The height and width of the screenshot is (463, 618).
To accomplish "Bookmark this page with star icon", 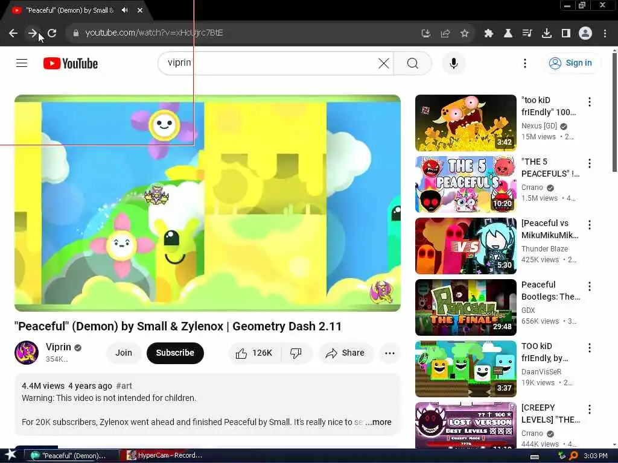I will [x=465, y=34].
